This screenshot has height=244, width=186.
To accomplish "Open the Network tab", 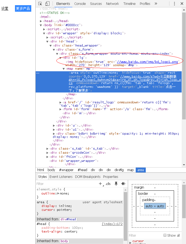I will click(112, 4).
